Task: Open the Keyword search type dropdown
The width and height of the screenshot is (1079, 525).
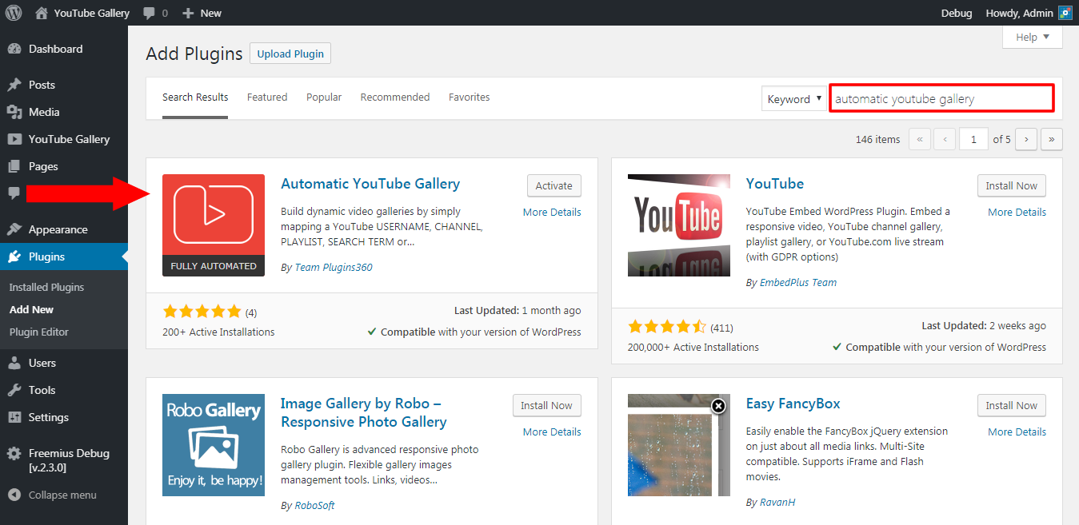Action: click(x=793, y=99)
